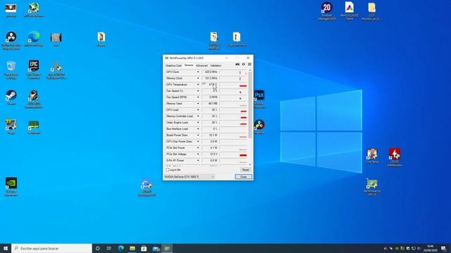451x253 pixels.
Task: Click the Windows Start button
Action: (x=6, y=248)
